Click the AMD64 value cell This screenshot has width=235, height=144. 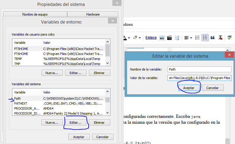(x=48, y=108)
